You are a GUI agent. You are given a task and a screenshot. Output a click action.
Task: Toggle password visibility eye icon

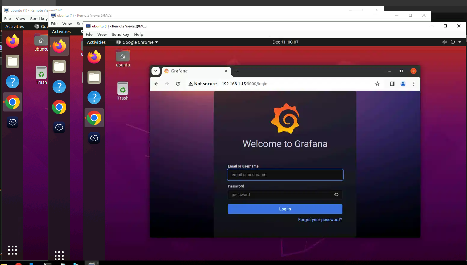click(x=336, y=195)
